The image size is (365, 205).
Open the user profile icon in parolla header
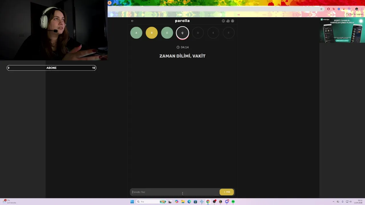(x=232, y=21)
